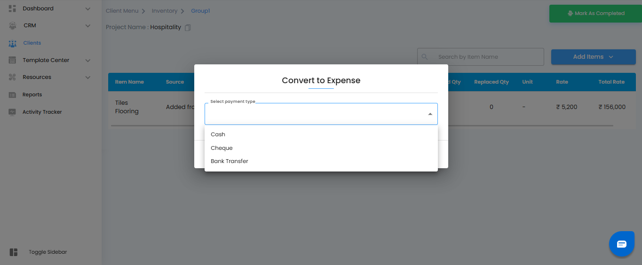Click the Dashboard grid icon in sidebar

coord(12,8)
